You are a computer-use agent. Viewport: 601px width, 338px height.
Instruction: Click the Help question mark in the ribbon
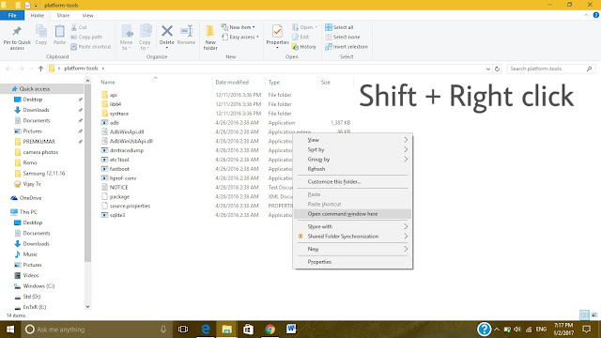(x=596, y=15)
